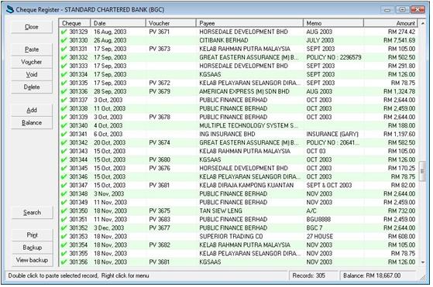This screenshot has height=287, width=433.
Task: Click the green checkmark of cheque 301329
Action: coord(64,32)
